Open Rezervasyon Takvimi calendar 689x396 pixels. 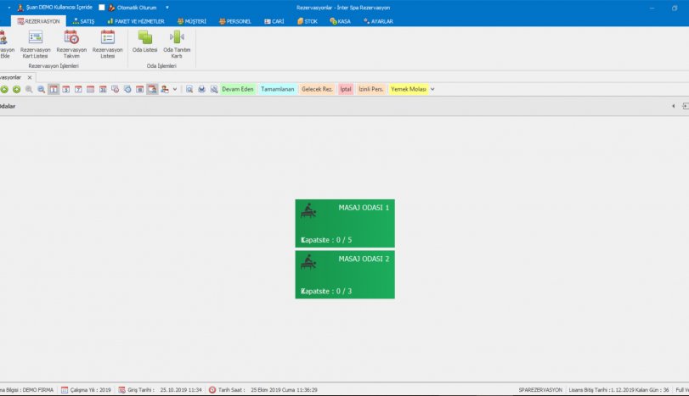tap(71, 44)
